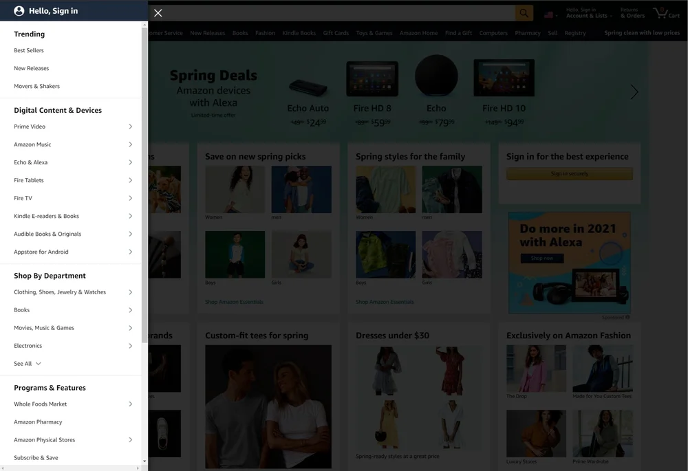Click Hello, Sign in at menu top
This screenshot has width=688, height=471.
[x=54, y=11]
